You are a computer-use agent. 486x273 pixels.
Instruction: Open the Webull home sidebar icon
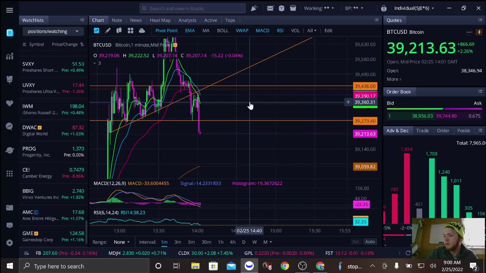pos(9,33)
